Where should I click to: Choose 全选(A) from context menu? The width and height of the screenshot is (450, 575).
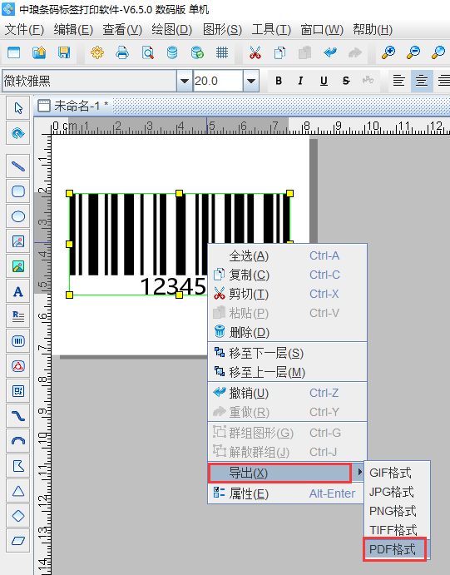(287, 255)
